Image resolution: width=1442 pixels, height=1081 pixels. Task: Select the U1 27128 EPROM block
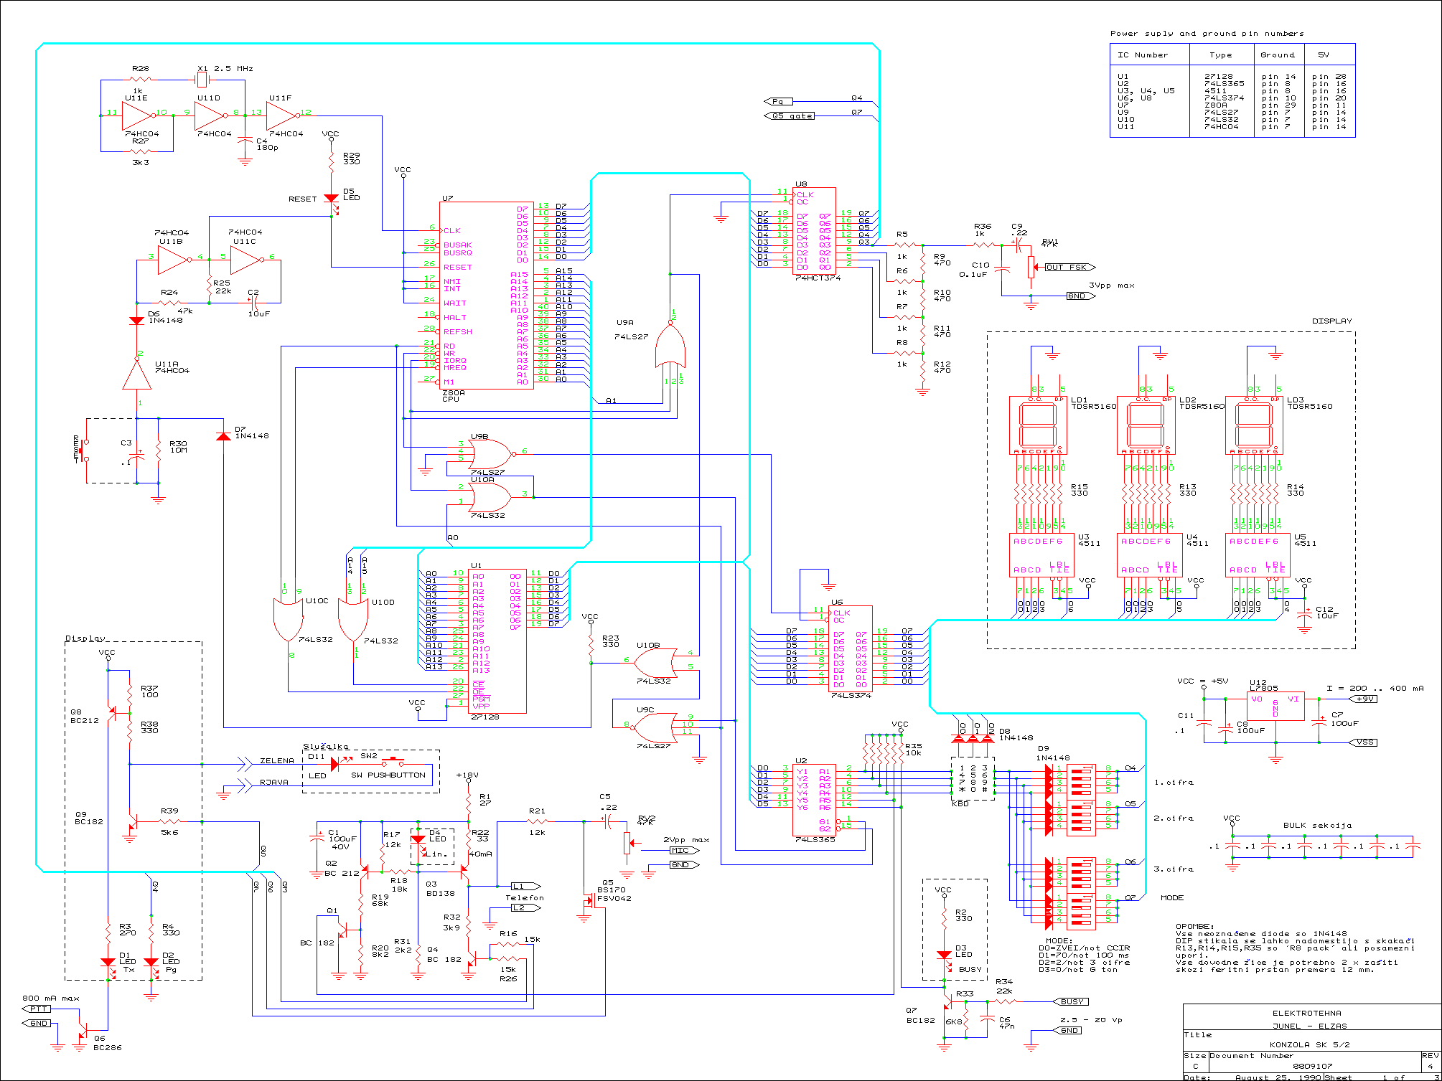tap(497, 641)
